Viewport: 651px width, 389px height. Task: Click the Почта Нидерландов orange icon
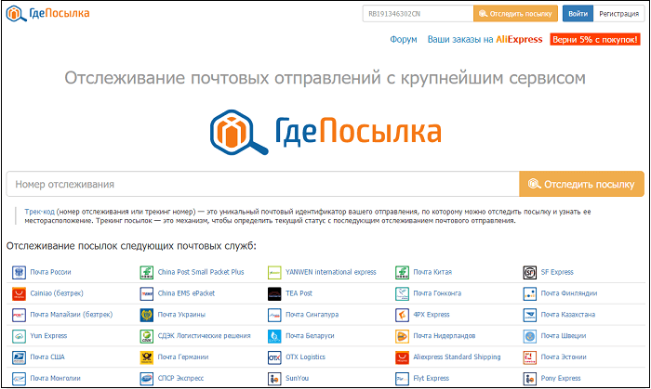click(402, 336)
